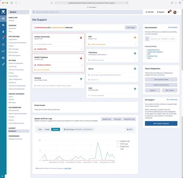Click the Disable Customizations button
The image size is (183, 178).
[x=161, y=85]
